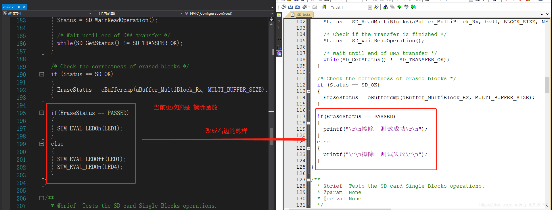Viewport: 552px width, 210px height.
Task: Click Keil editor vertical scrollbar thumb
Action: pyautogui.click(x=547, y=85)
